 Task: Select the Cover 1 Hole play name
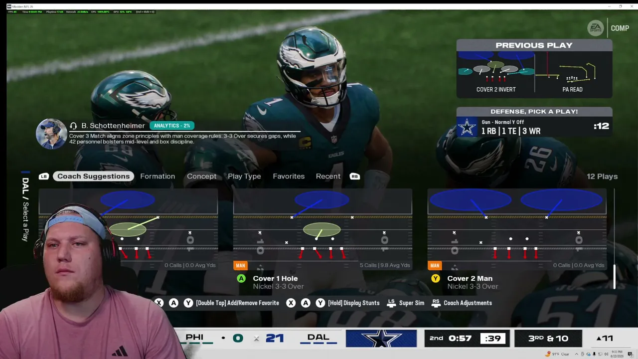coord(275,279)
